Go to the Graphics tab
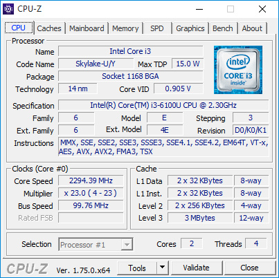Screen dimensions: 279x278 pyautogui.click(x=190, y=28)
